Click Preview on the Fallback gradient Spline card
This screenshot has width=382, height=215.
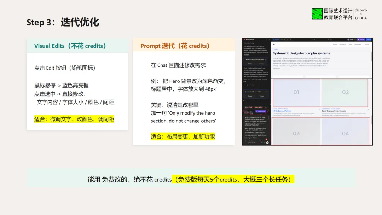pos(261,64)
